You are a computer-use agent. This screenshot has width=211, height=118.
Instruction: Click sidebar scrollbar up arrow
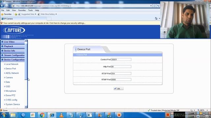(26, 40)
